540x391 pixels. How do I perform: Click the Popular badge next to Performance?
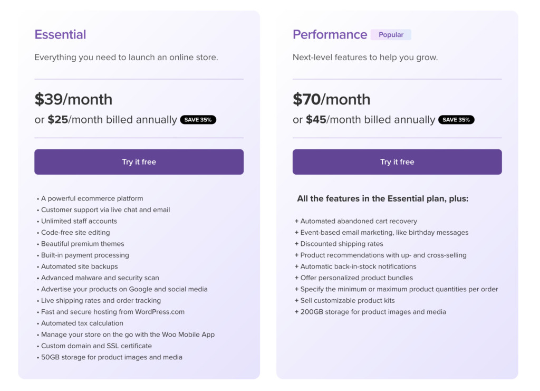coord(391,35)
